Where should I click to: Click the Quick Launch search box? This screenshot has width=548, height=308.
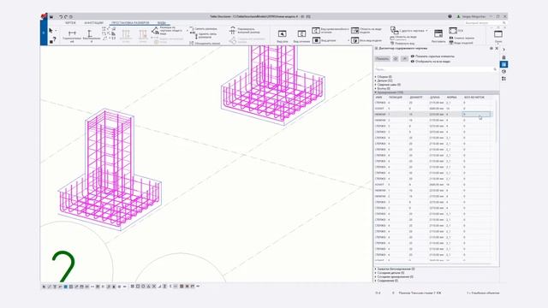[x=485, y=23]
